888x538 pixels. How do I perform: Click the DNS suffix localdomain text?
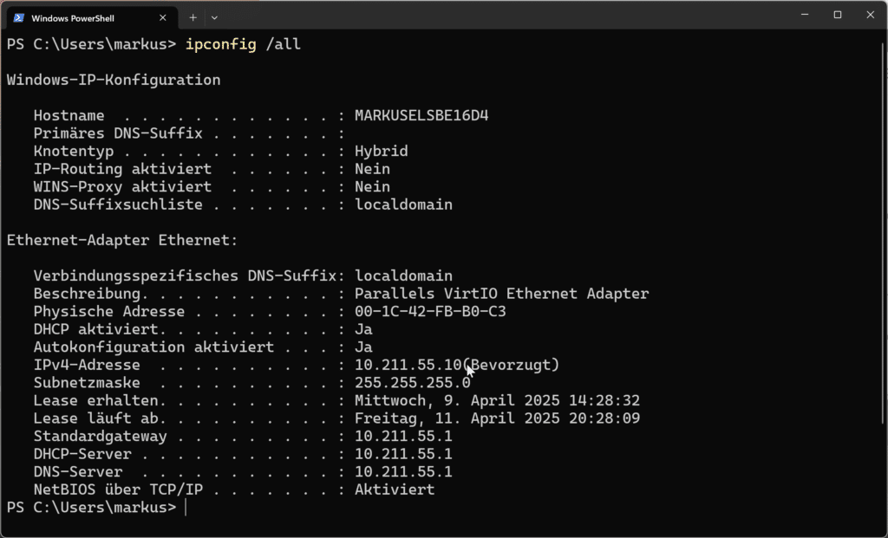(x=403, y=275)
